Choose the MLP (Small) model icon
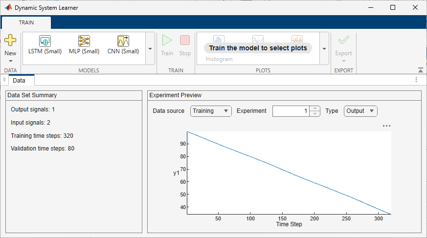This screenshot has height=238, width=427. pos(84,41)
